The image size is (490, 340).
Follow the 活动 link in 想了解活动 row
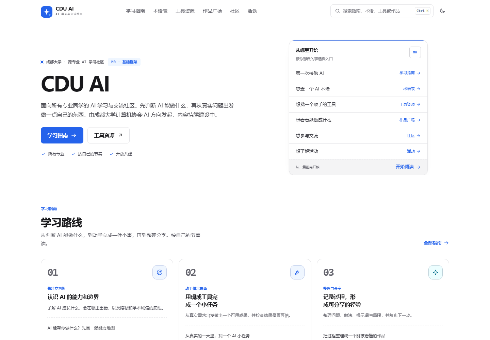point(414,151)
